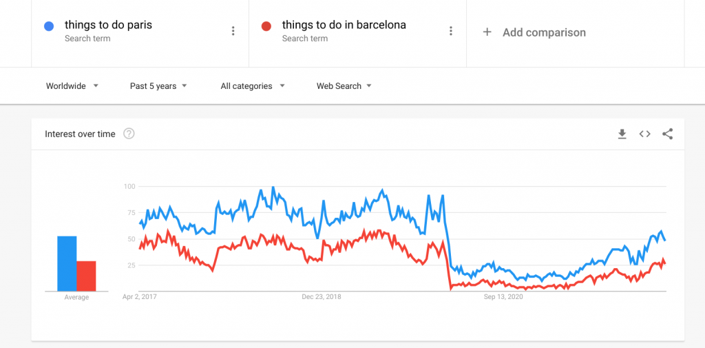The width and height of the screenshot is (705, 348).
Task: Share the Interest over time chart
Action: (x=668, y=134)
